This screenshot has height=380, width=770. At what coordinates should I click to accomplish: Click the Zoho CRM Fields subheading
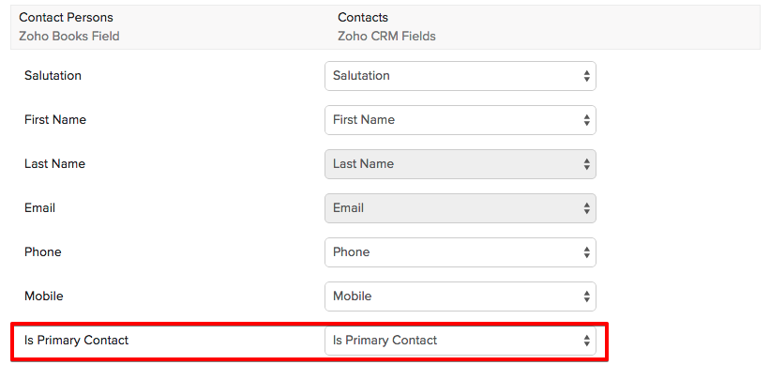386,37
